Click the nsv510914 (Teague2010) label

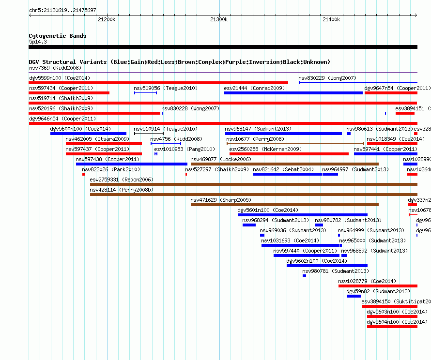pyautogui.click(x=166, y=129)
